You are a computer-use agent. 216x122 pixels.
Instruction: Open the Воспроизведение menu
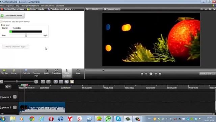pos(30,6)
